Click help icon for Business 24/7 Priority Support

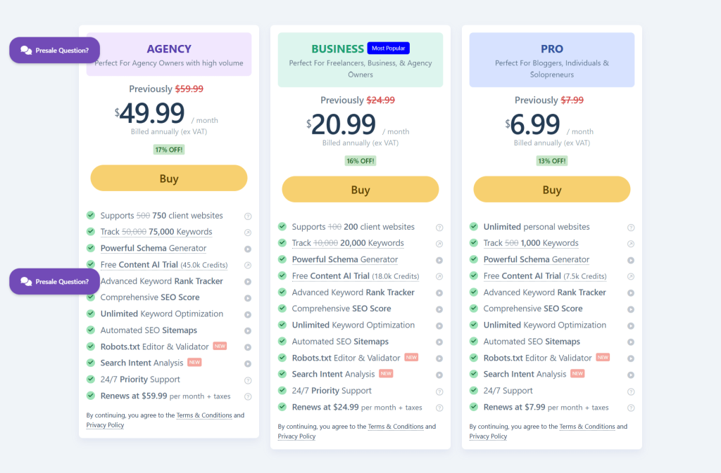tap(439, 391)
